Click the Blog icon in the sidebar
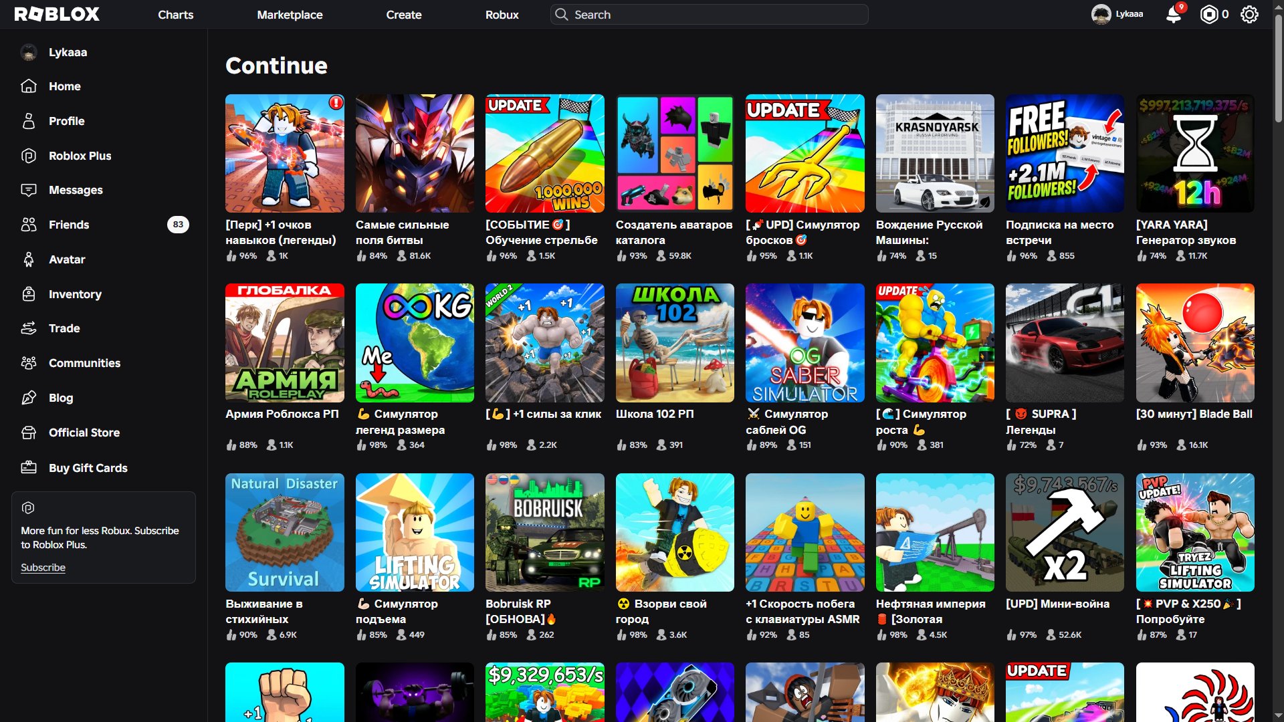The width and height of the screenshot is (1284, 722). pyautogui.click(x=29, y=398)
